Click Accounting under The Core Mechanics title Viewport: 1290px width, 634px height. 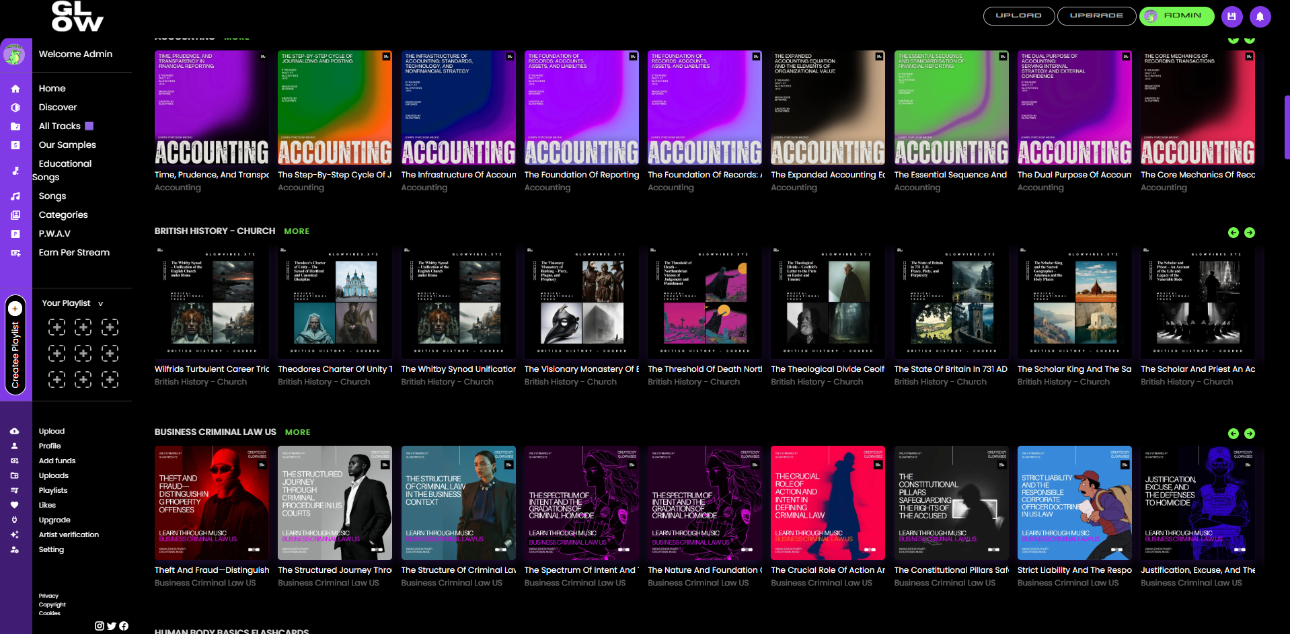[1164, 188]
